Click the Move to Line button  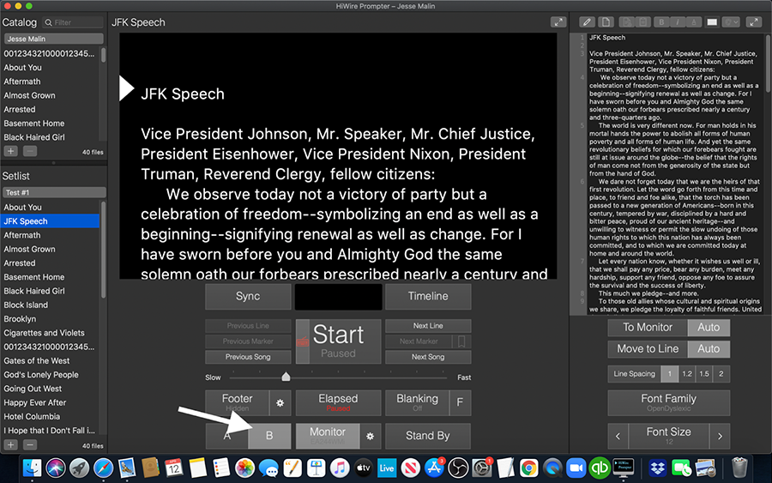[x=648, y=348]
